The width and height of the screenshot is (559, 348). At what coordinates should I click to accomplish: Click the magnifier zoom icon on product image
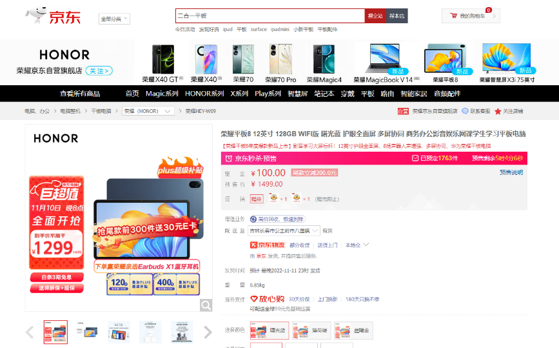(x=206, y=305)
